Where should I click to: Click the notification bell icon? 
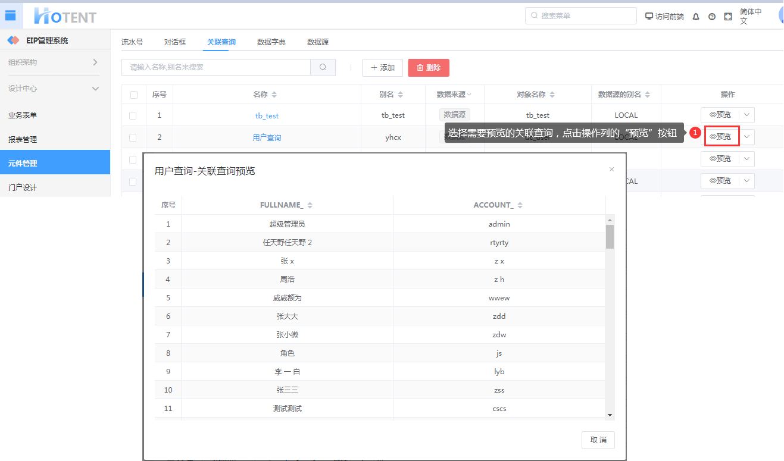(x=696, y=17)
